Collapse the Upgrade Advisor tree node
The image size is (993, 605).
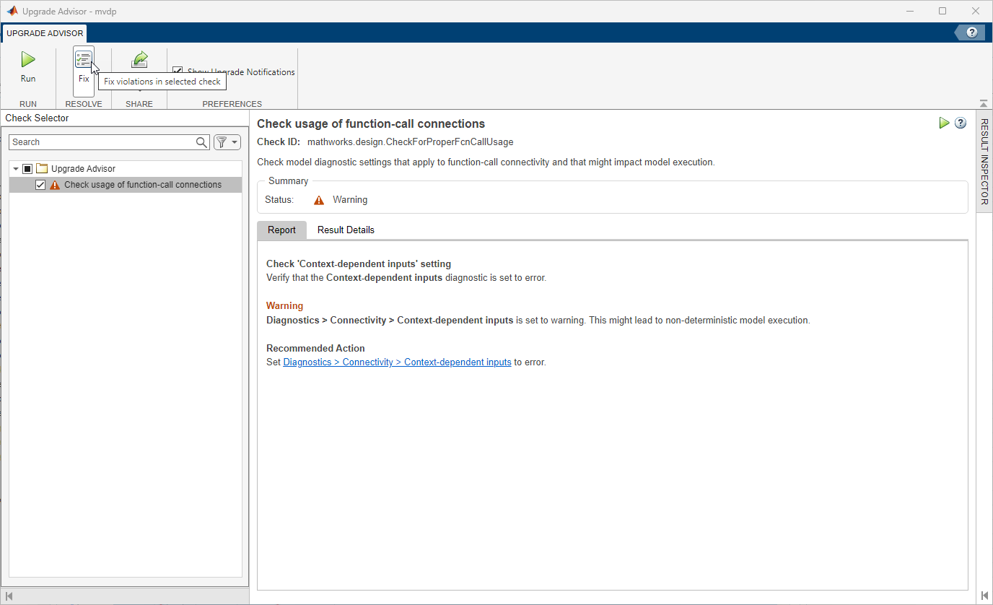coord(15,167)
